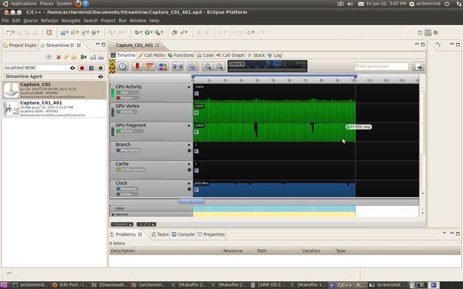Toggle the Frequency series under Clock

[x=127, y=189]
